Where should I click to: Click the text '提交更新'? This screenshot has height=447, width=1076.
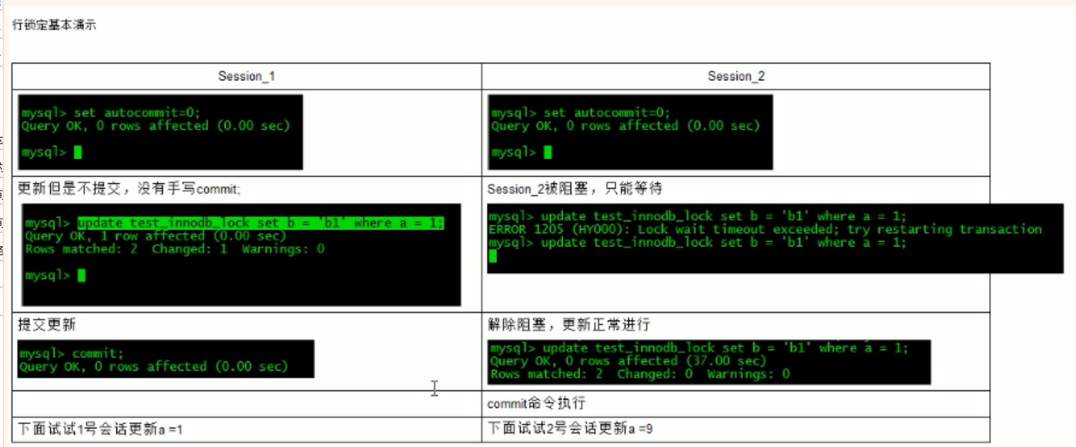click(46, 325)
